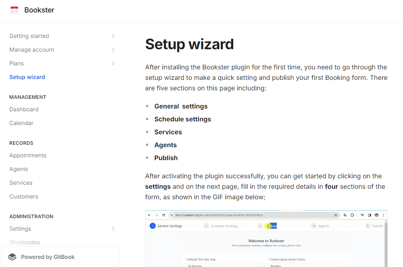Open the Calendar page in sidebar
This screenshot has width=403, height=267.
(21, 123)
